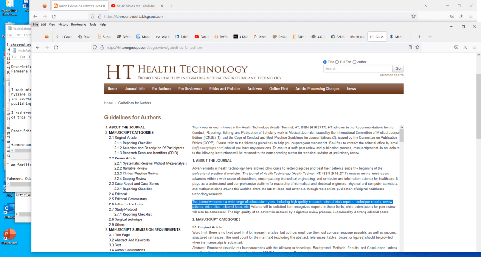481x257 pixels.
Task: Open the For Authors nav item
Action: [x=162, y=89]
